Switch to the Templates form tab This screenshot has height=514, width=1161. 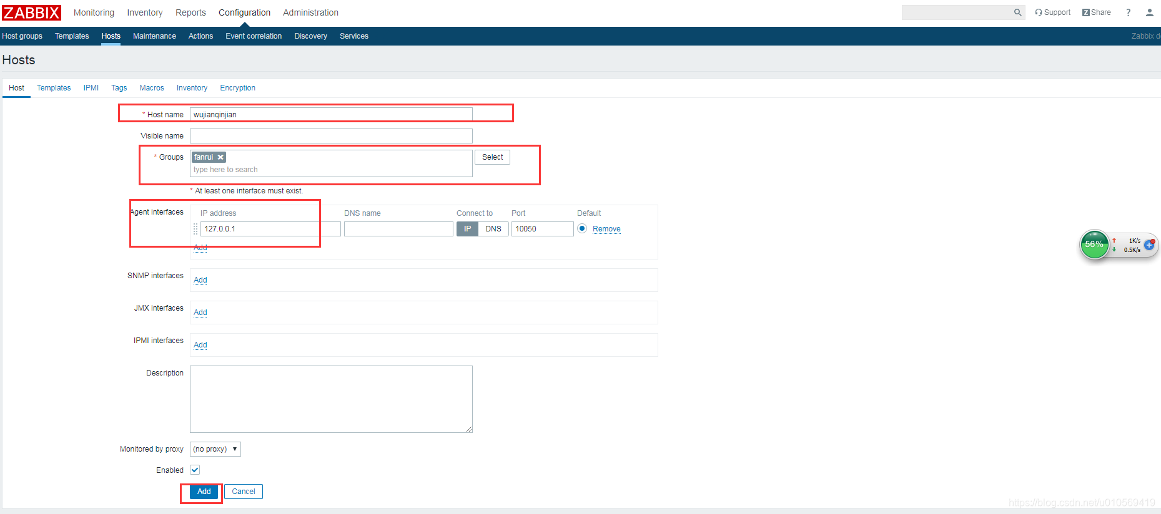[x=54, y=88]
